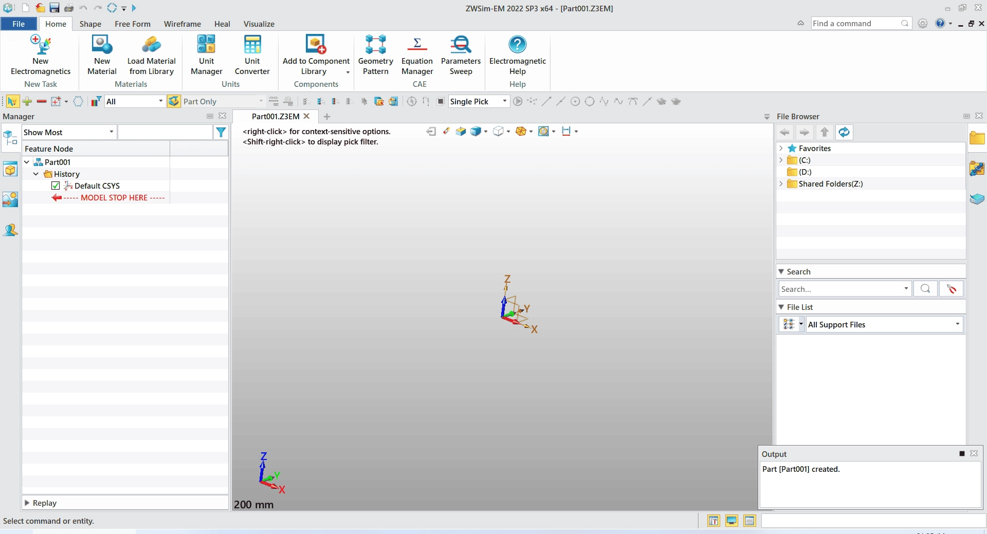Collapse the History tree node
Viewport: 987px width, 534px height.
[36, 174]
